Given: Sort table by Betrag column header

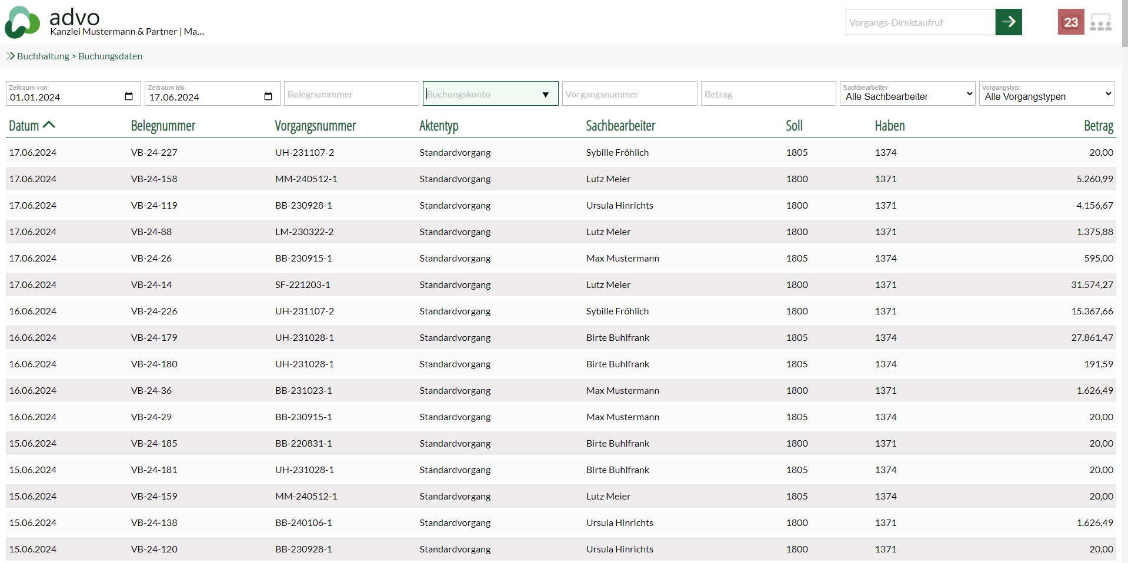Looking at the screenshot, I should click(x=1098, y=126).
